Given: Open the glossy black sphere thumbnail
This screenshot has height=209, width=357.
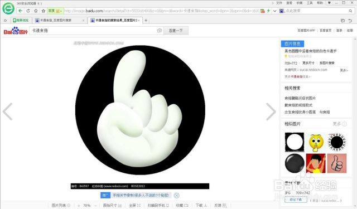Looking at the screenshot, I should (295, 163).
